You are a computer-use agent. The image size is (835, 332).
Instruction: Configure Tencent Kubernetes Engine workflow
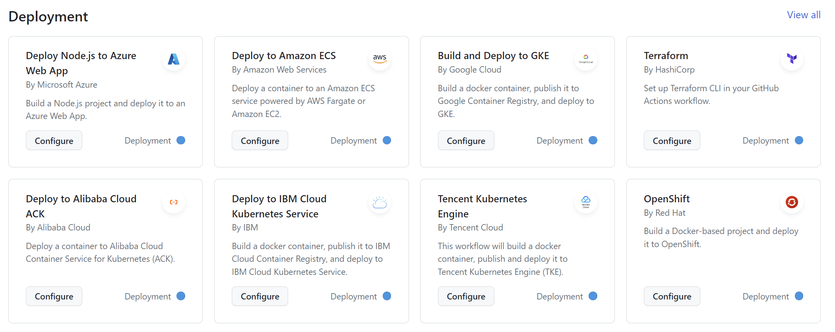pos(466,296)
